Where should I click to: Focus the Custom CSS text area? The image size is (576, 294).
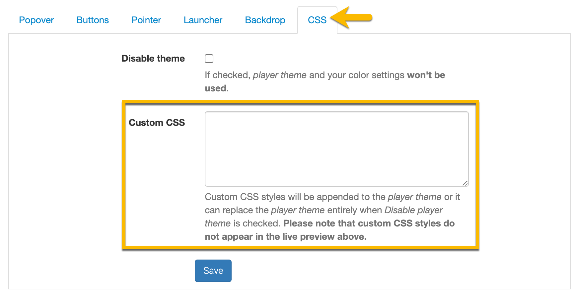point(336,149)
